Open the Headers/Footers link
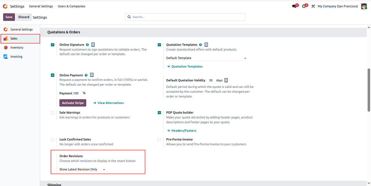This screenshot has width=371, height=186. coord(184,131)
